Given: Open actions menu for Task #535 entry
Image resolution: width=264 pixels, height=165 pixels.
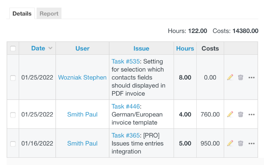Looking at the screenshot, I should pos(251,78).
